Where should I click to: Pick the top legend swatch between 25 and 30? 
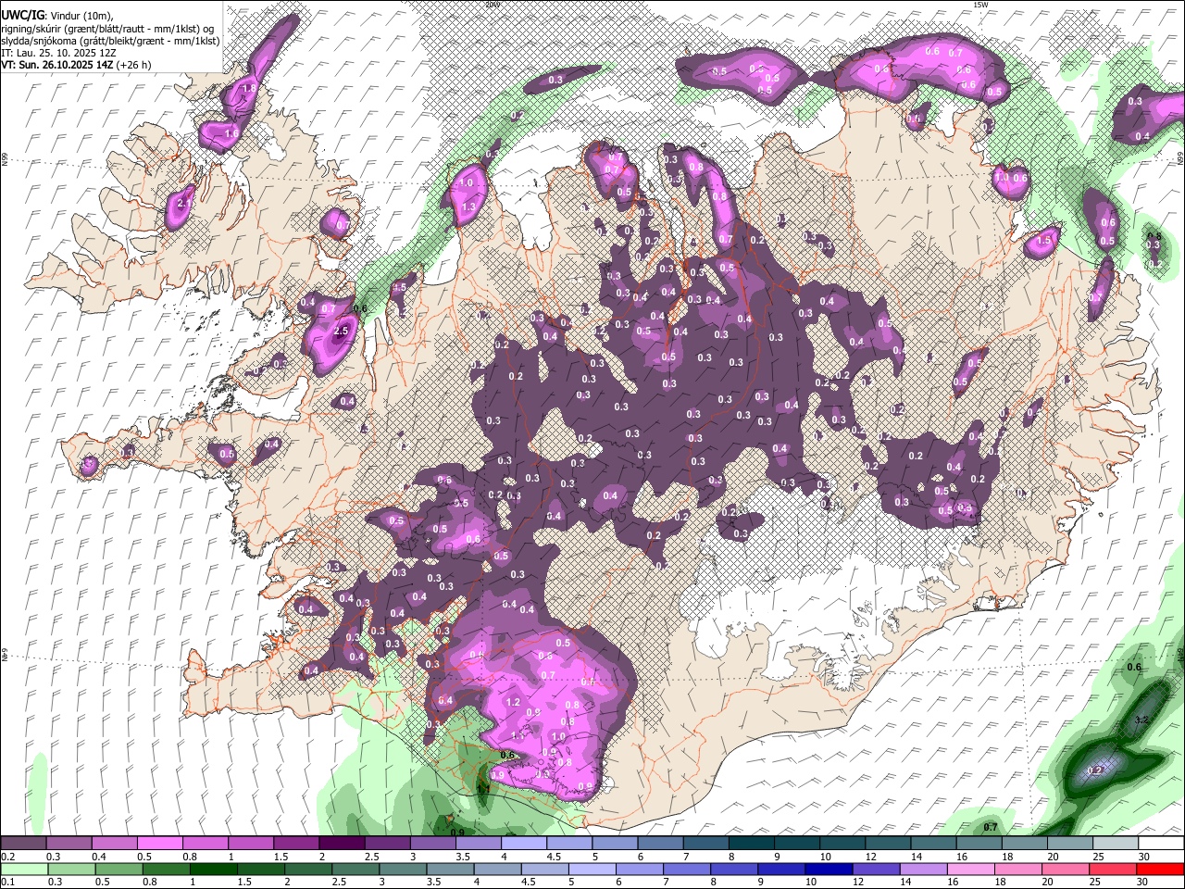click(x=1115, y=843)
